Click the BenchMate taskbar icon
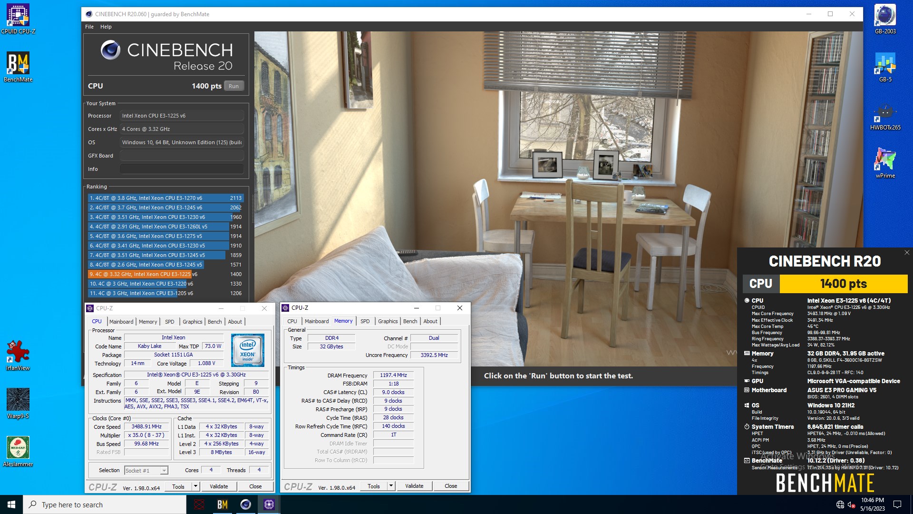 click(x=222, y=504)
